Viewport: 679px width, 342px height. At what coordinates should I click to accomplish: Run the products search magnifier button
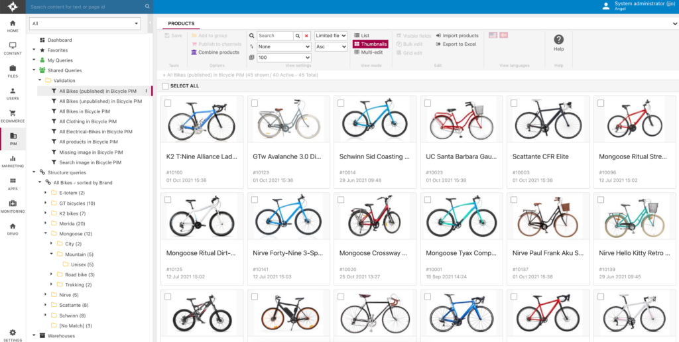pos(298,36)
